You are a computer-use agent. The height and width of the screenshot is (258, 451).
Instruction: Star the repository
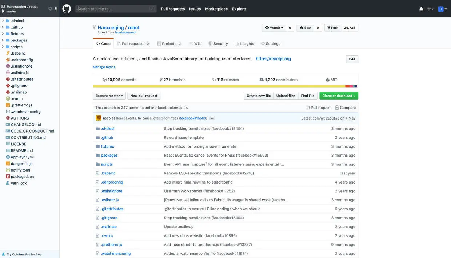pyautogui.click(x=305, y=28)
